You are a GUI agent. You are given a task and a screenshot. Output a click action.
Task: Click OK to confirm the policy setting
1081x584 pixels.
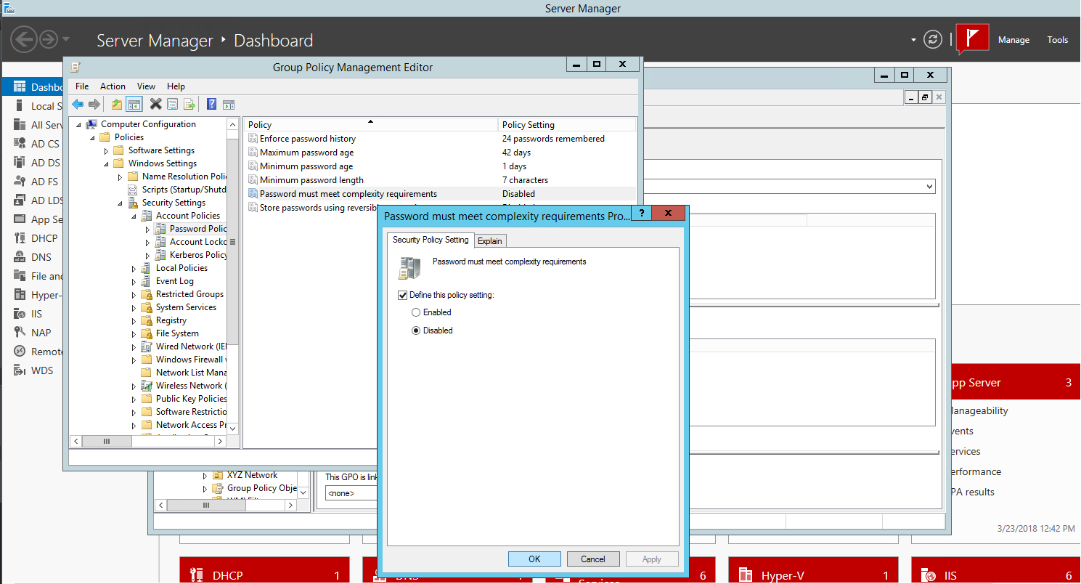pyautogui.click(x=534, y=559)
